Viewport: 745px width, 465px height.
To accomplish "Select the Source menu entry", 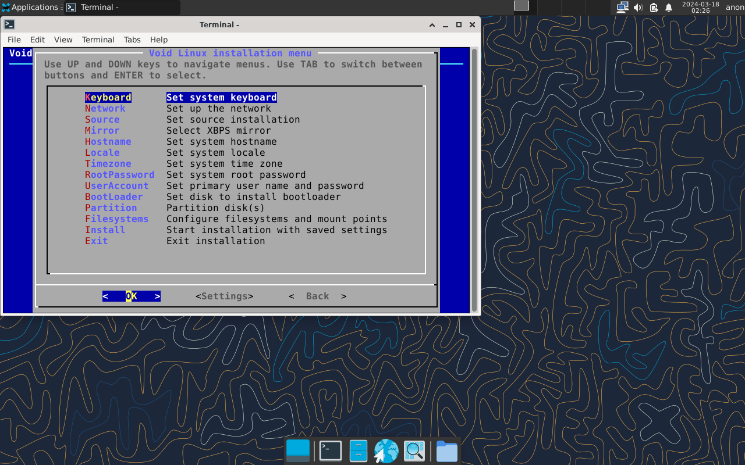I will tap(102, 119).
